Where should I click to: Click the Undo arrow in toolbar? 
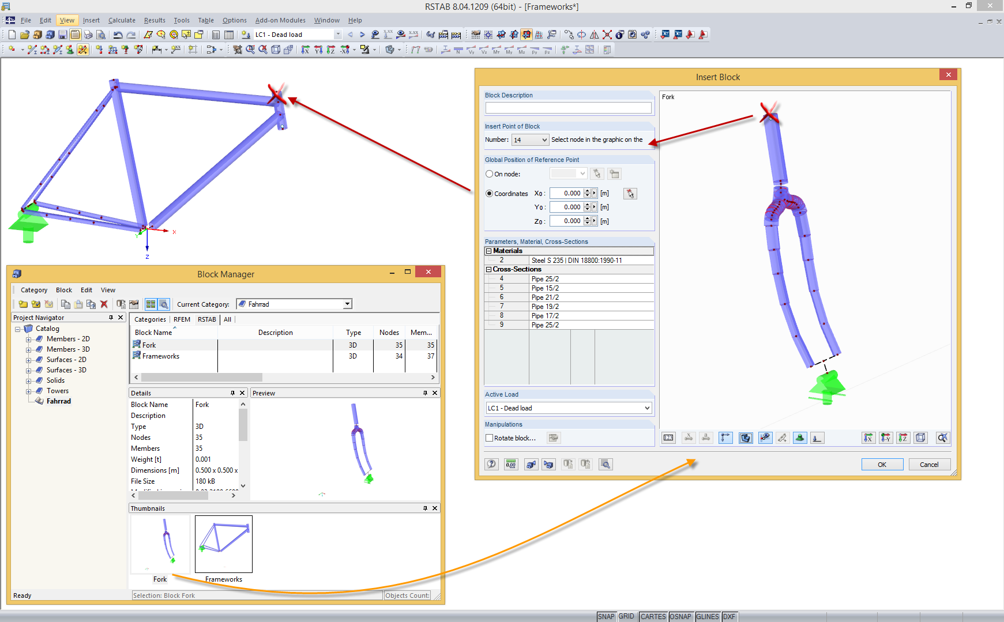coord(118,35)
